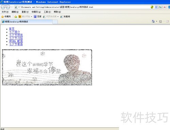
Task: Click the Home icon in command bar
Action: 153,21
